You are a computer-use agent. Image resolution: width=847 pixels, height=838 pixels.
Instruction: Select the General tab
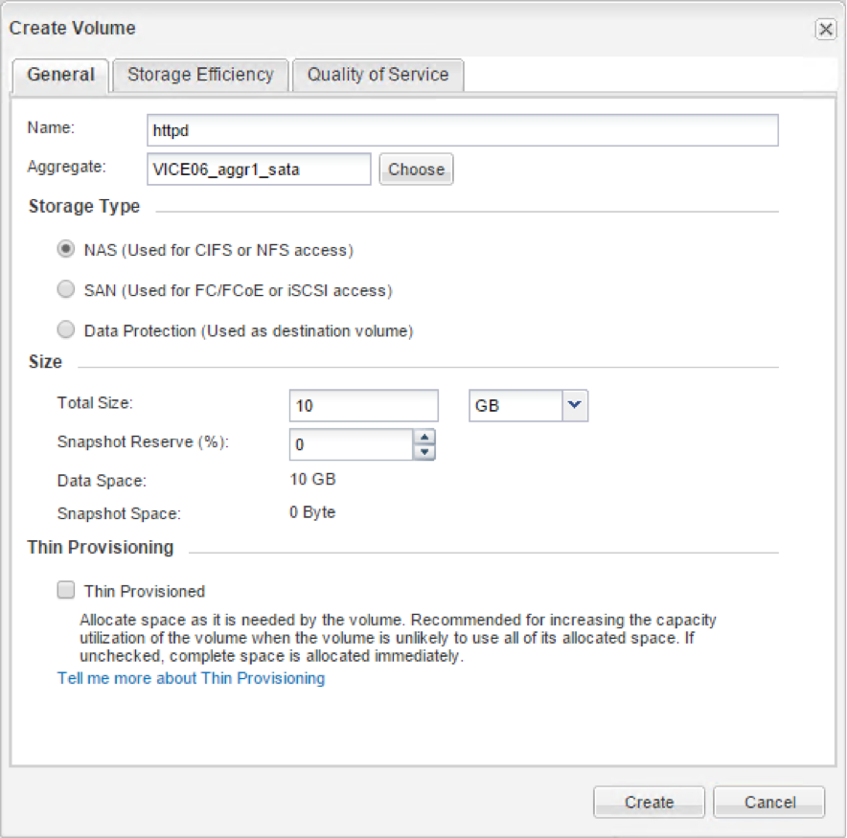[60, 75]
